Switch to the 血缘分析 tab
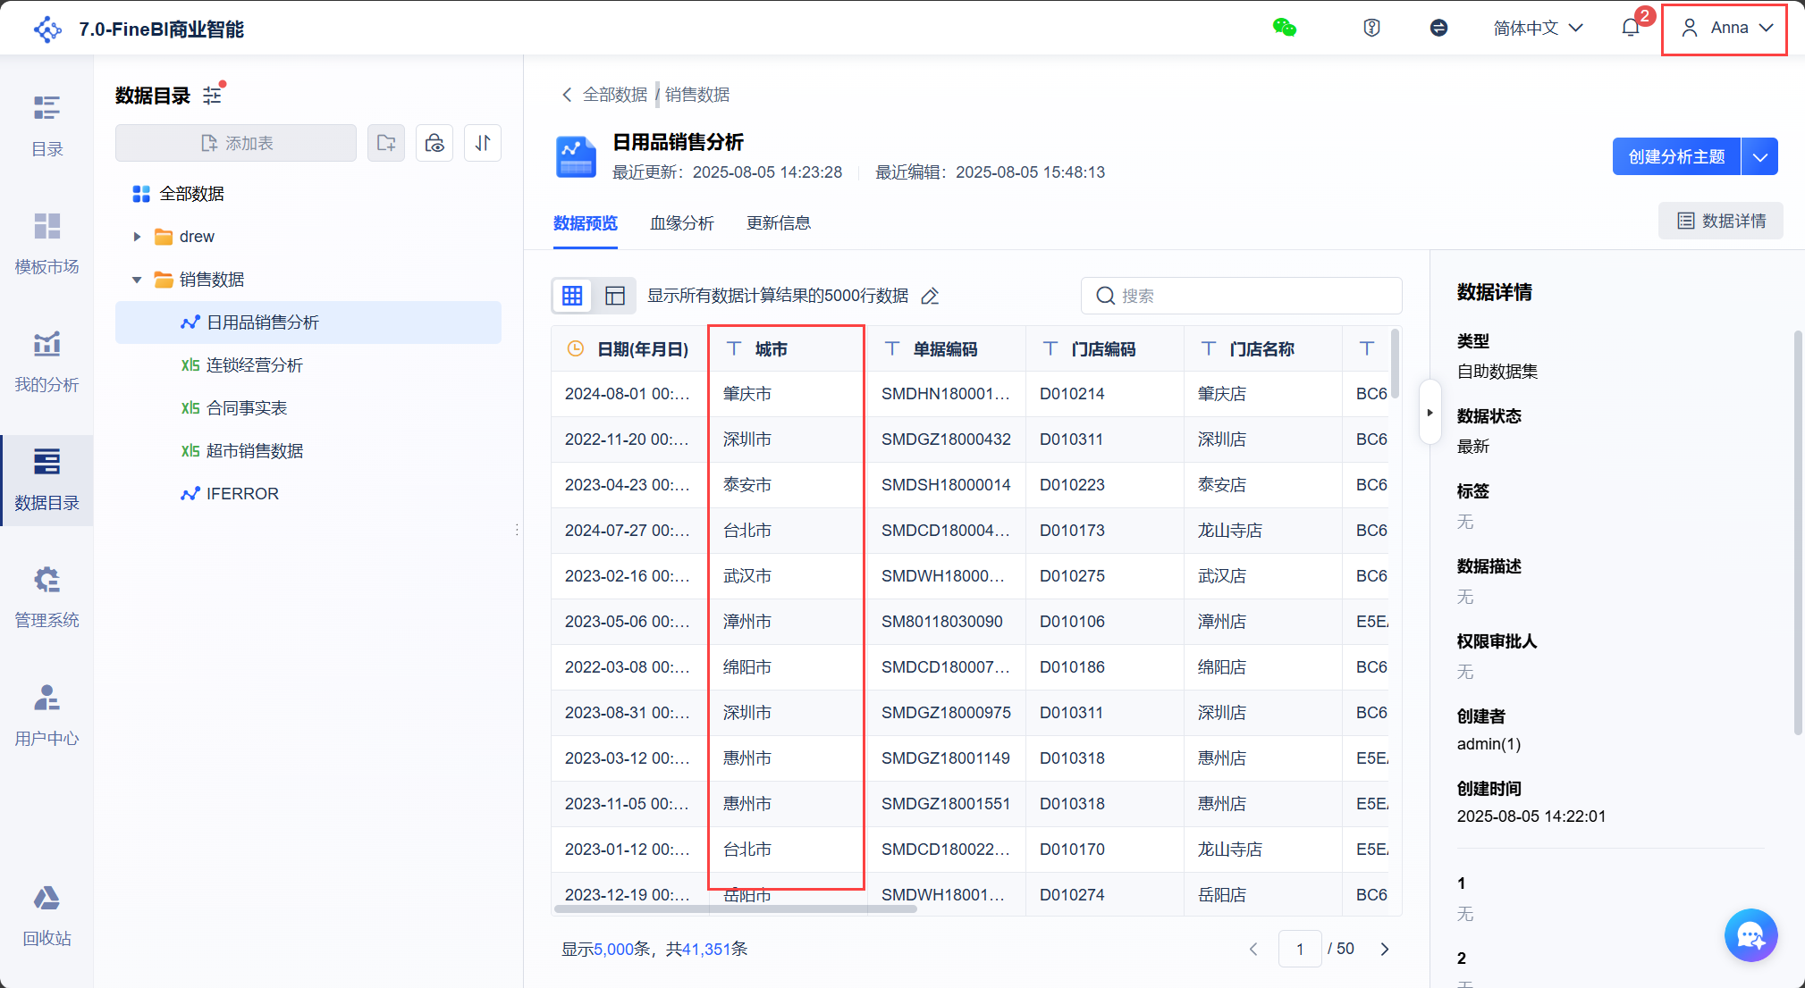Screen dimensions: 1805x988 681,223
